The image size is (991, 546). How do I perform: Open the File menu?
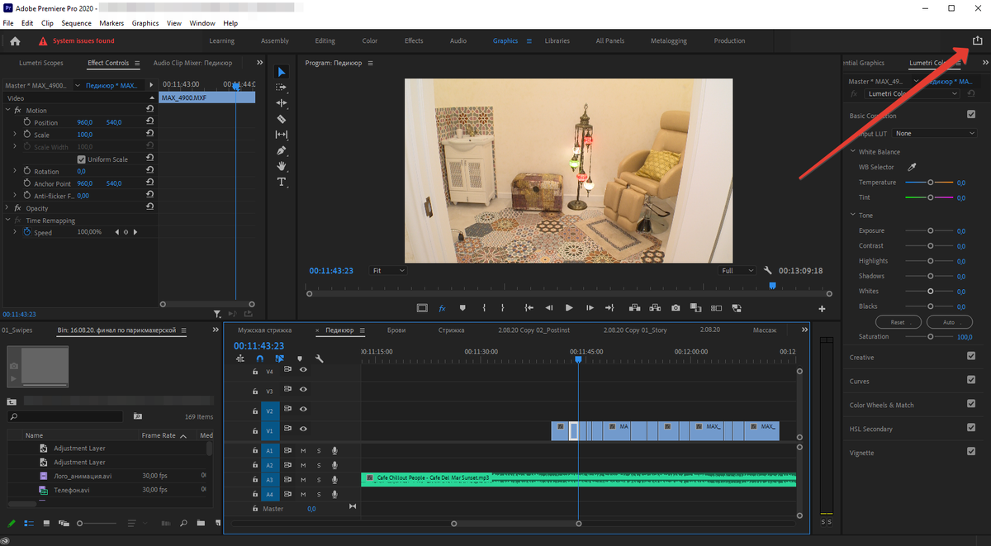[x=8, y=23]
